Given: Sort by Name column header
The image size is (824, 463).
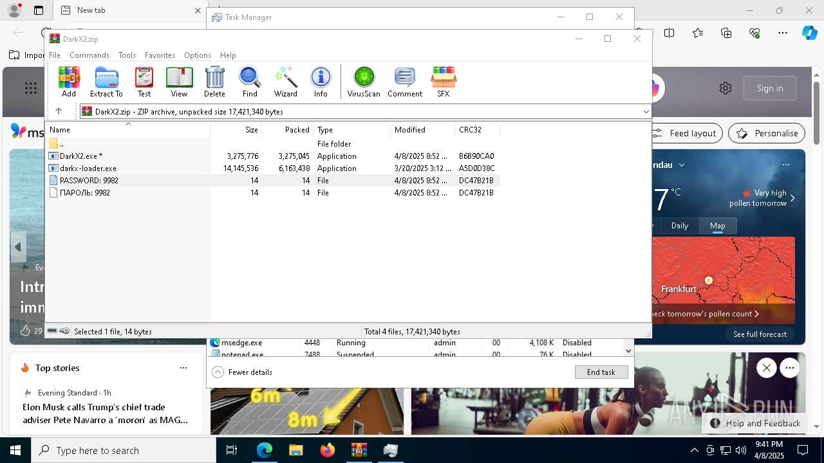Looking at the screenshot, I should [x=127, y=130].
